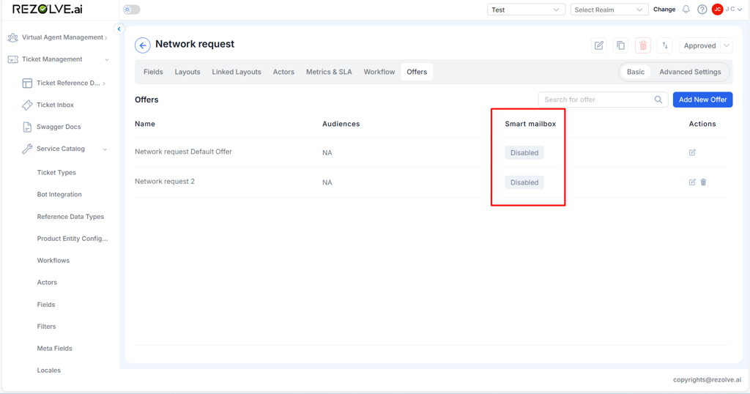
Task: Select the Offers tab
Action: tap(417, 72)
